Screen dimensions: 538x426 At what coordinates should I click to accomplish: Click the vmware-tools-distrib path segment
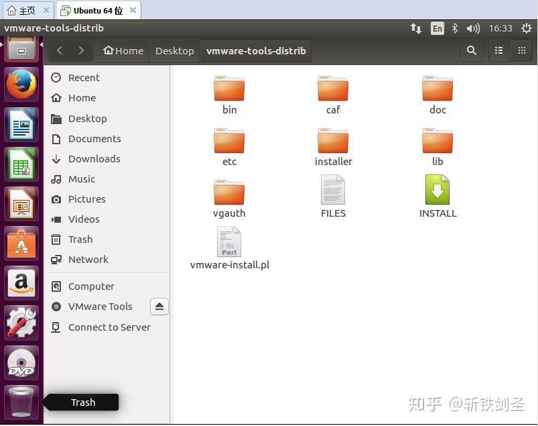[x=256, y=50]
